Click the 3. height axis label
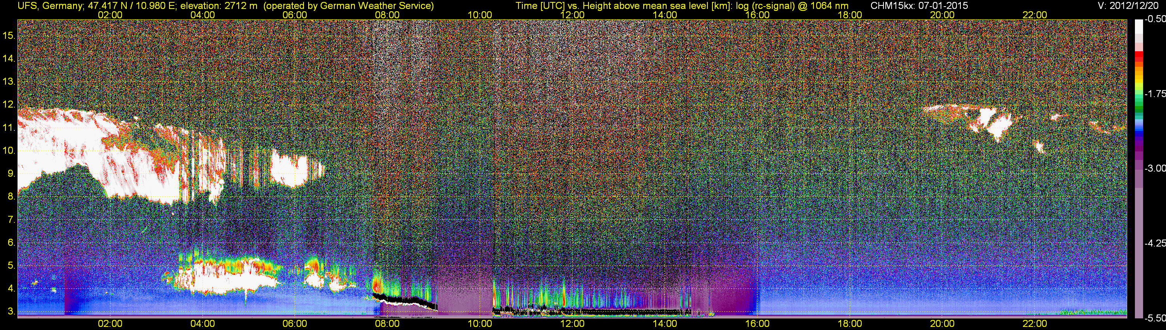Image resolution: width=1166 pixels, height=330 pixels. [x=11, y=312]
